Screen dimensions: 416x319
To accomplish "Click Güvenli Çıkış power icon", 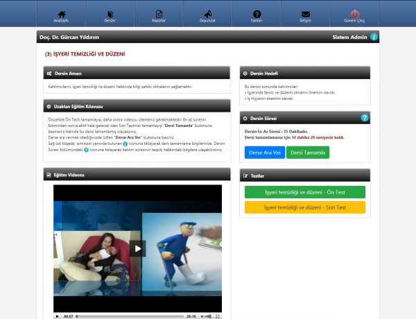I will pos(355,14).
